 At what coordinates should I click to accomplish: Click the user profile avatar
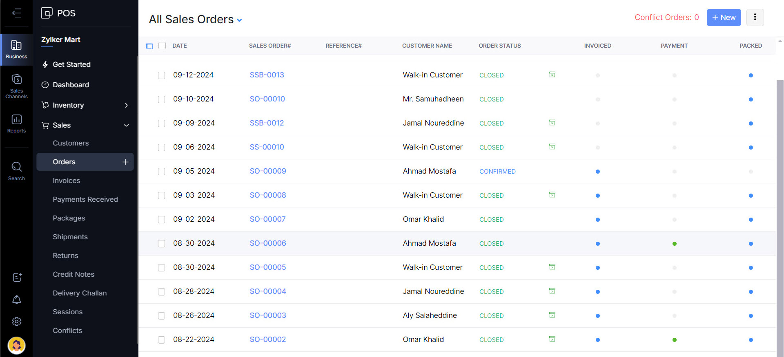[17, 346]
